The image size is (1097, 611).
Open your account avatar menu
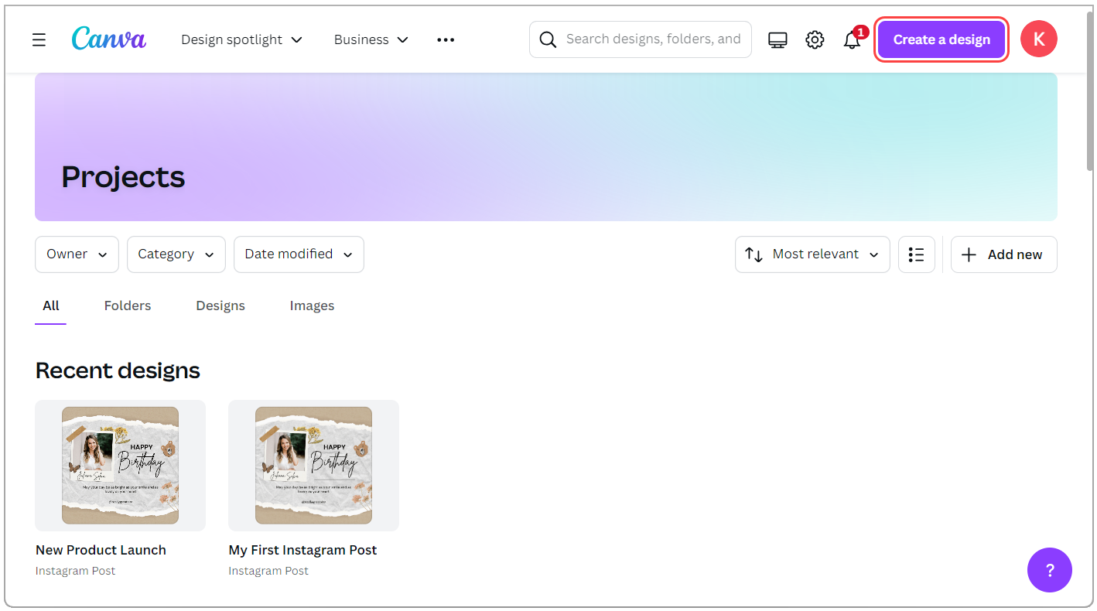(x=1038, y=39)
